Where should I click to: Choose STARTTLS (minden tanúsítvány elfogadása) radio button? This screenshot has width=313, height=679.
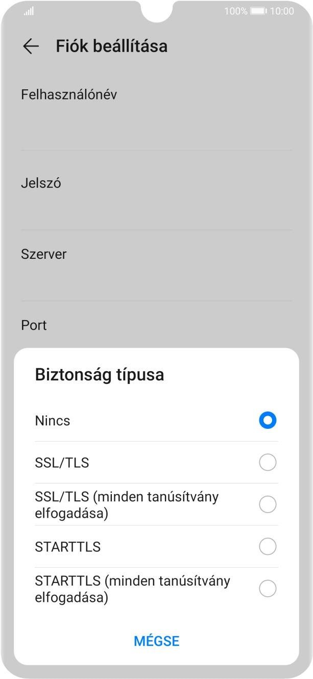click(x=268, y=589)
